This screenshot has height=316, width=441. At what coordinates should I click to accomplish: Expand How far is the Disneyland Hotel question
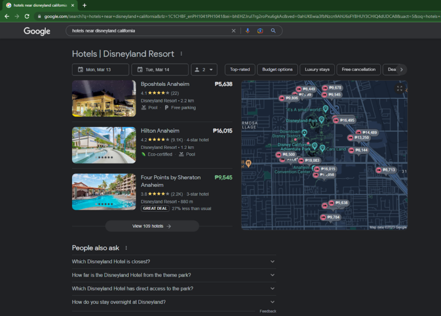click(x=174, y=275)
